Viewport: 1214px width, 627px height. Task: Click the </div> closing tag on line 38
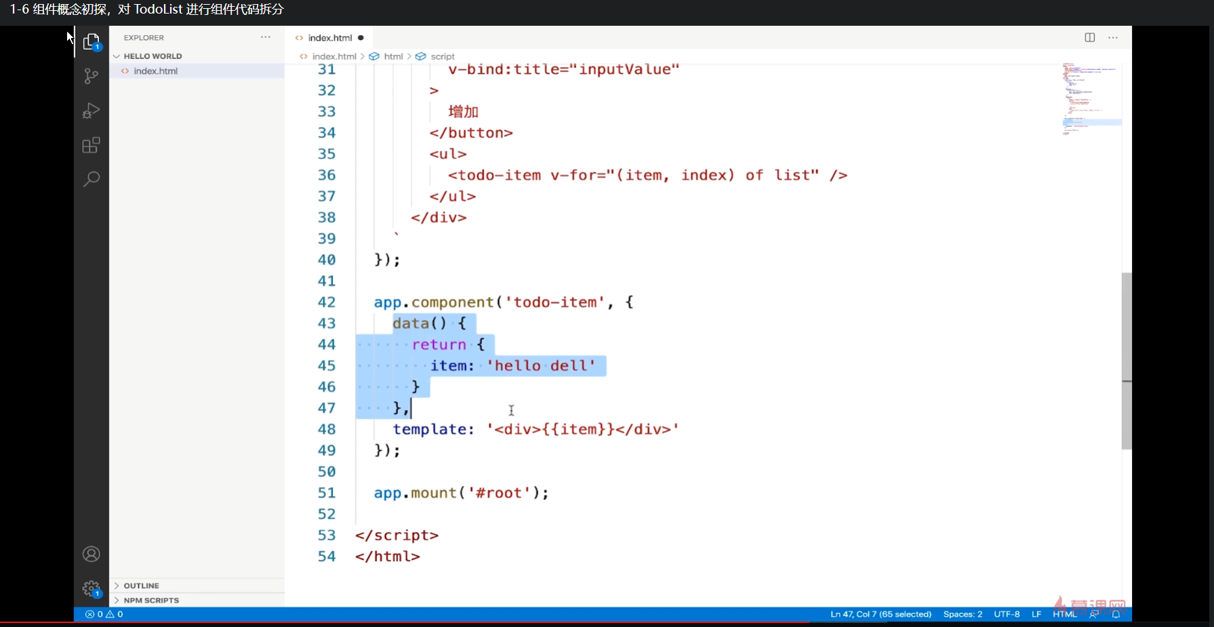click(439, 218)
